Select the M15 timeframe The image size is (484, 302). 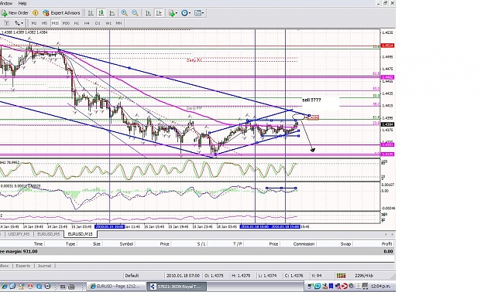point(55,23)
